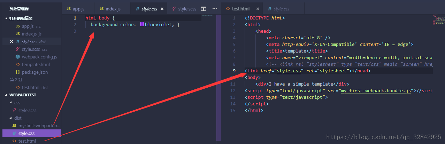Image resolution: width=445 pixels, height=144 pixels.
Task: Click the split editor icon
Action: coord(204,9)
